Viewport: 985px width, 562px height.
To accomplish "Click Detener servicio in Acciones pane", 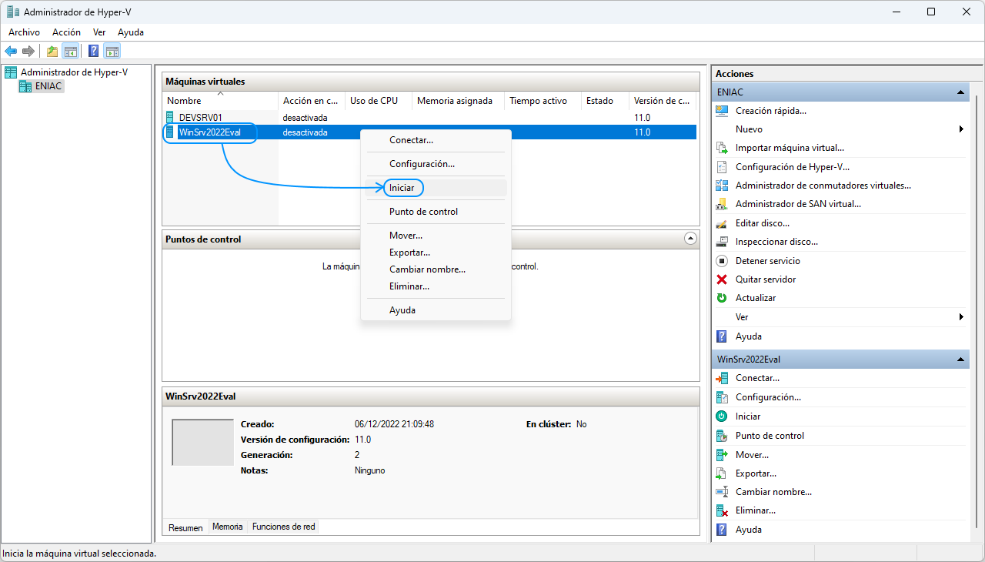I will pos(768,261).
